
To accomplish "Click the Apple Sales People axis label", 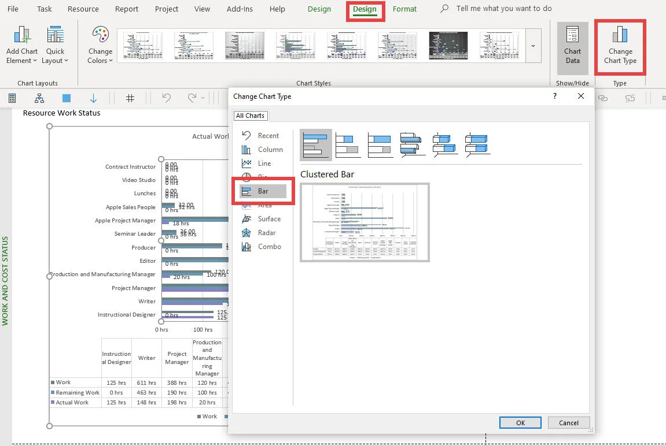I will pos(130,207).
